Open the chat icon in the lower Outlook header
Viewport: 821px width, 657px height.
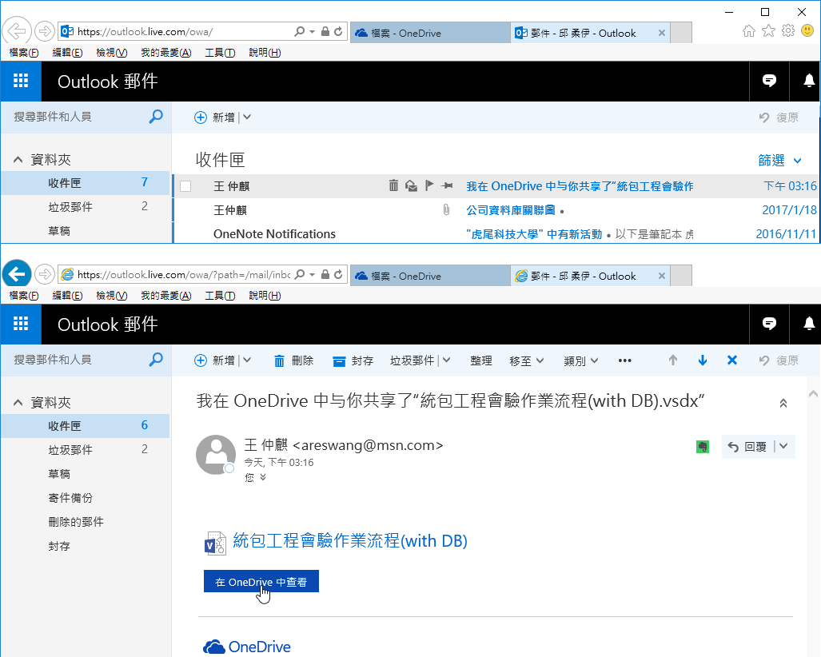769,324
